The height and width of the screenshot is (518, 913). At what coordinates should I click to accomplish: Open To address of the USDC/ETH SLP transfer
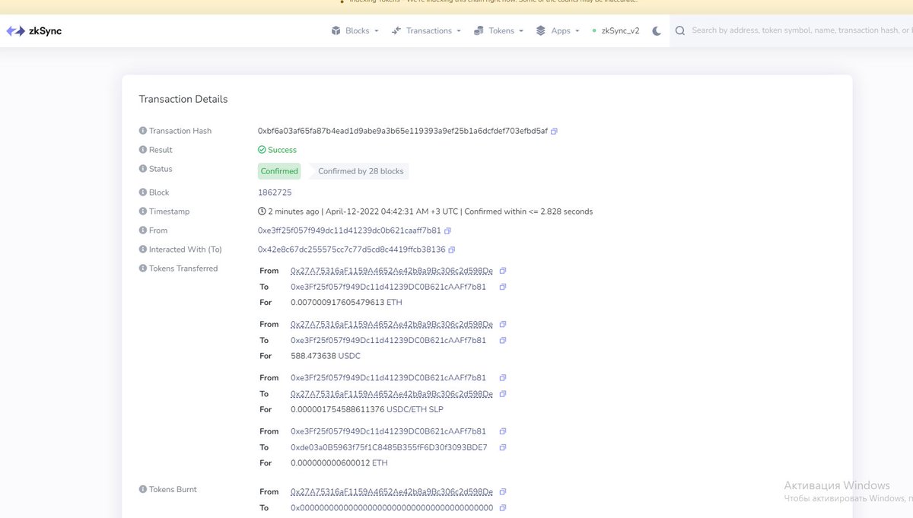point(392,394)
